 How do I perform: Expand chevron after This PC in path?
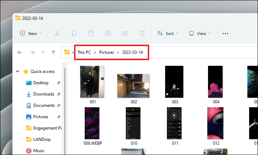tap(95, 52)
